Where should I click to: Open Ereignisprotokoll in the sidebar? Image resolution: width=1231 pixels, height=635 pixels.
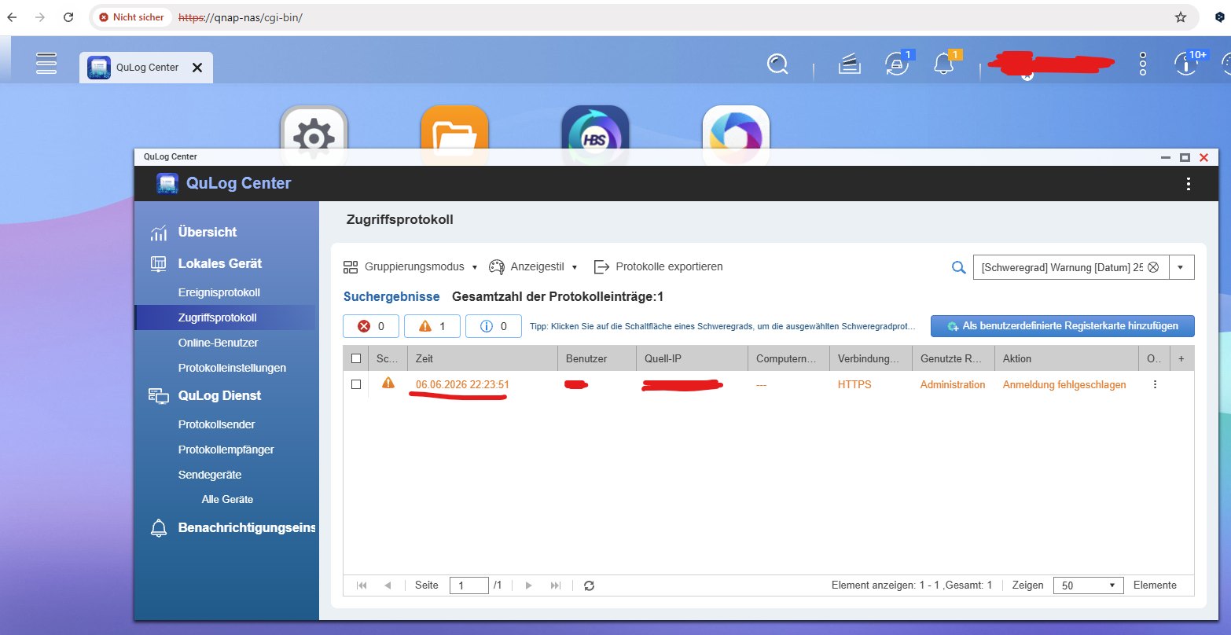219,292
